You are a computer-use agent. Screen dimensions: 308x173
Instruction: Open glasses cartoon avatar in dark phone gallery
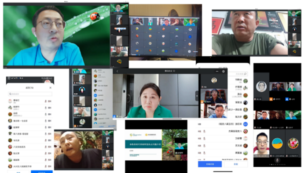261,86
